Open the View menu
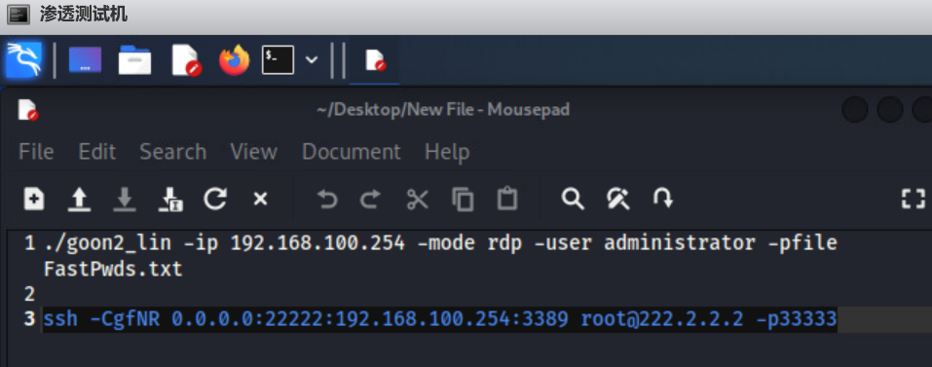 click(254, 152)
